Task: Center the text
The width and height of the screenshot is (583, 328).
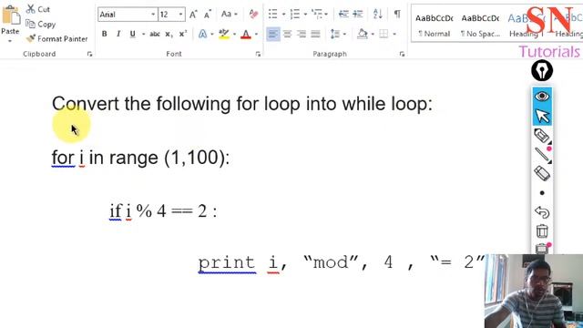Action: 287,35
